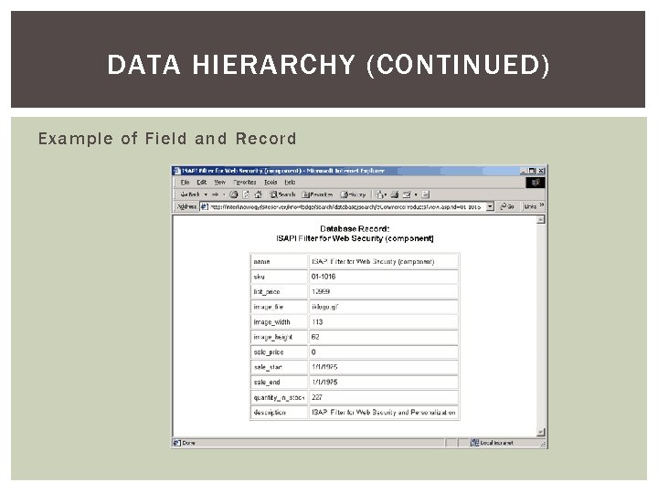
Task: Show the History pane button
Action: tap(353, 194)
